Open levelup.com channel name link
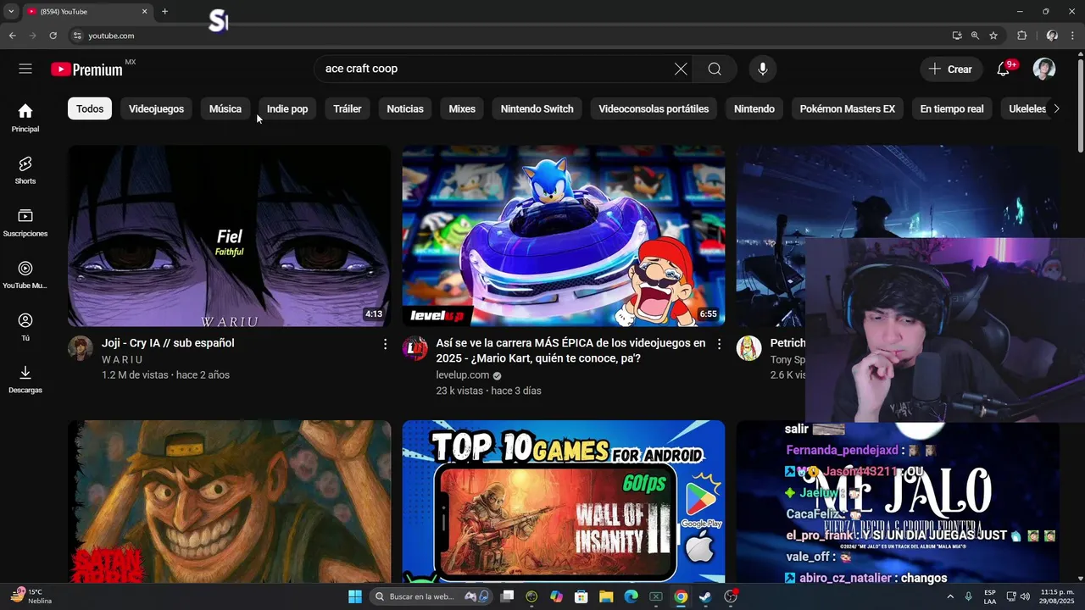The height and width of the screenshot is (610, 1085). click(x=463, y=375)
